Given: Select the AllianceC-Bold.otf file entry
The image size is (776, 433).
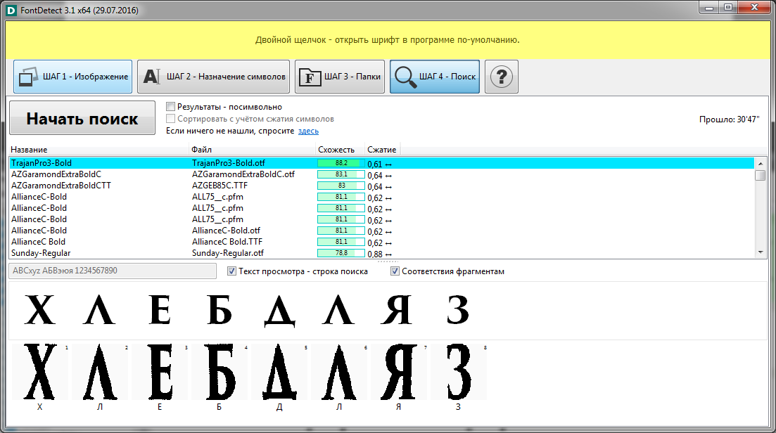Looking at the screenshot, I should tap(226, 231).
